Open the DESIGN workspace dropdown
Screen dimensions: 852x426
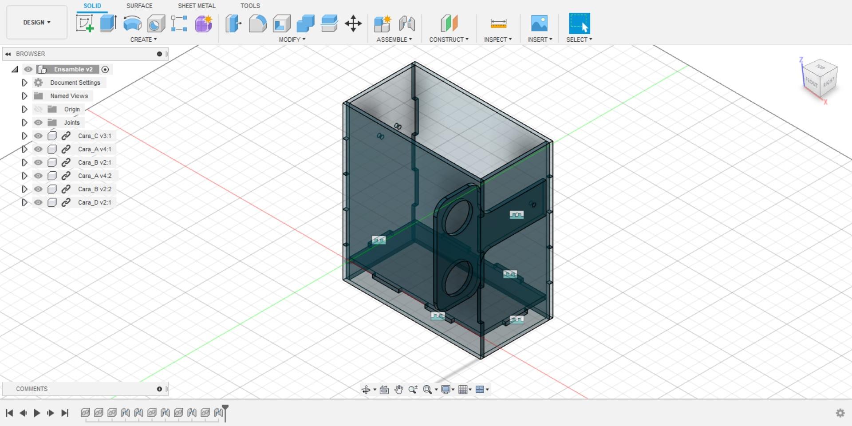pyautogui.click(x=37, y=22)
